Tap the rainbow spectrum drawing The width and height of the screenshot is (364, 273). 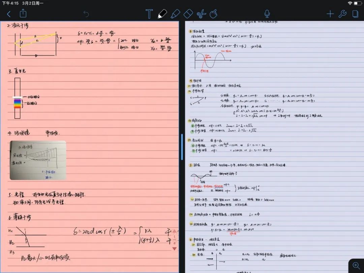(17, 103)
